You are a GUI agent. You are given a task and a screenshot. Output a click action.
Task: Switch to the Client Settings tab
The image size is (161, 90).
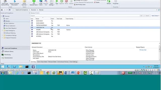tap(73, 62)
